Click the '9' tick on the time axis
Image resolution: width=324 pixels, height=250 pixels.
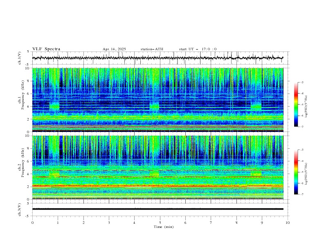[262, 223]
